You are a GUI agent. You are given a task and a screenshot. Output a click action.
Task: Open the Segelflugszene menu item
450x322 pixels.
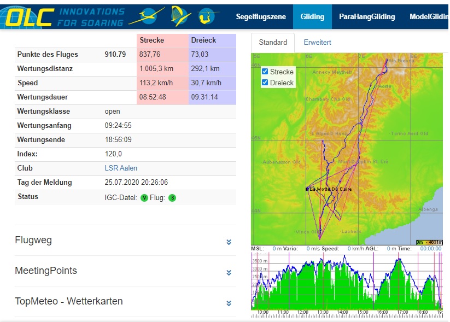tap(261, 16)
